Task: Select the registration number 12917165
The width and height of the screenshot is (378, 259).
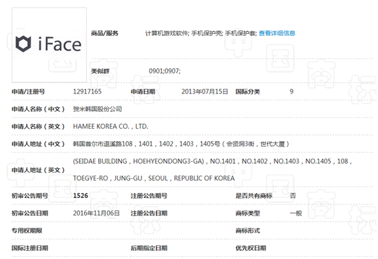Action: [87, 92]
